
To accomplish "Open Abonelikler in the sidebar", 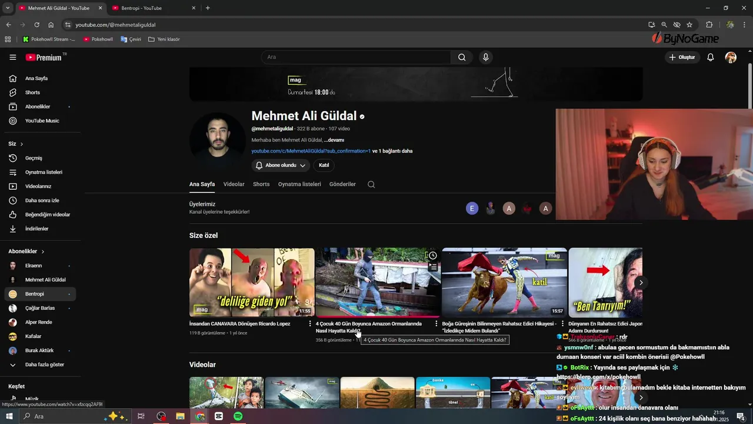I will pos(40,107).
